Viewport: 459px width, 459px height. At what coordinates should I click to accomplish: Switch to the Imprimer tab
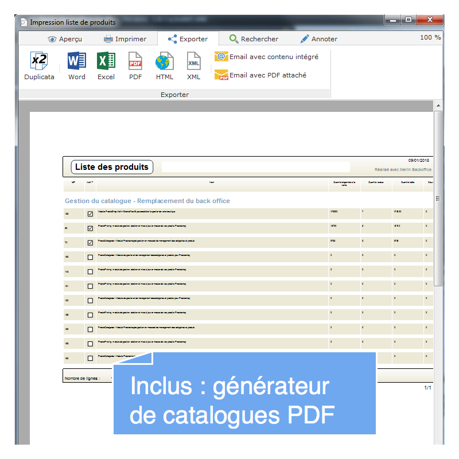pos(125,39)
